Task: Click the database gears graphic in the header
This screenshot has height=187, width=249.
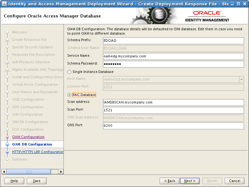Action: tap(155, 16)
